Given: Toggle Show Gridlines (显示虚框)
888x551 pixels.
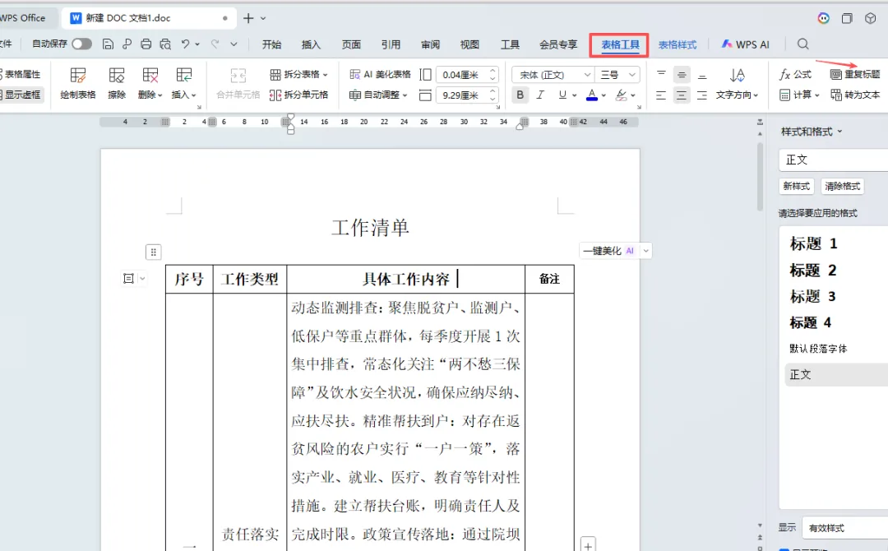Looking at the screenshot, I should pyautogui.click(x=21, y=95).
